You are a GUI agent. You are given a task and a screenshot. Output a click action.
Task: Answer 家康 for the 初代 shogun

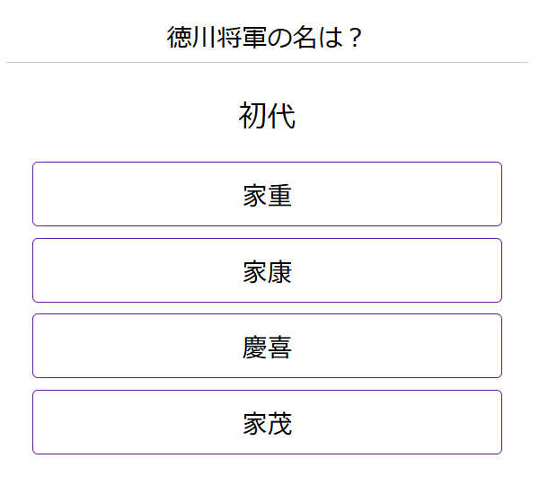coord(267,270)
